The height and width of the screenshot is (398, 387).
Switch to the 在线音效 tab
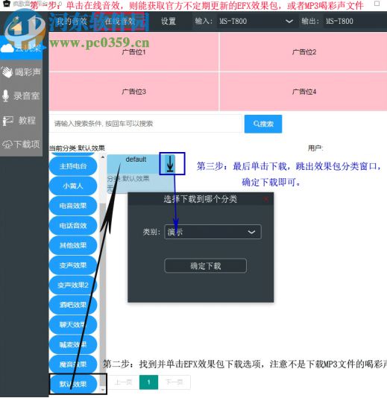click(x=120, y=22)
